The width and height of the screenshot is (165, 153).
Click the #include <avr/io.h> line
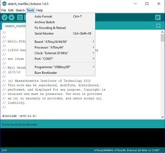point(20,116)
